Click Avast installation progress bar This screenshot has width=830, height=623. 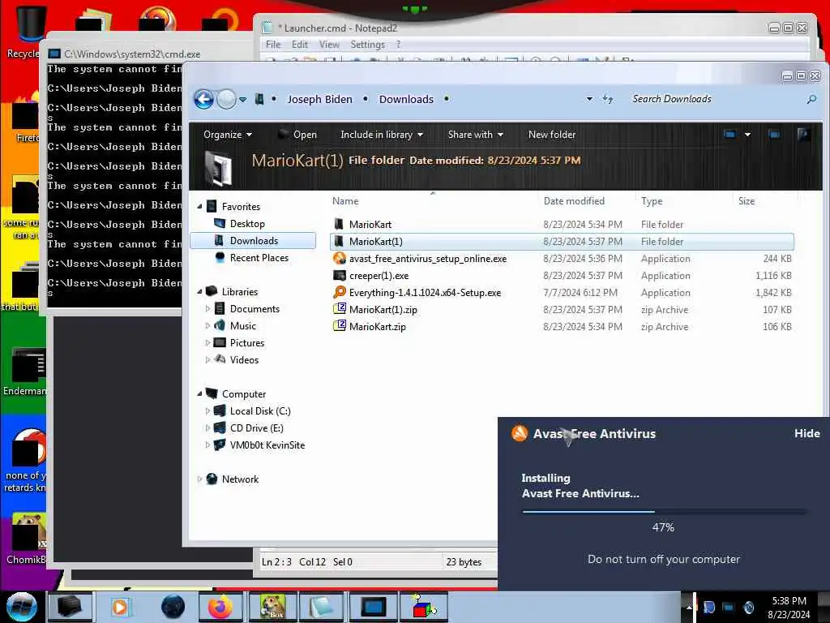(664, 512)
